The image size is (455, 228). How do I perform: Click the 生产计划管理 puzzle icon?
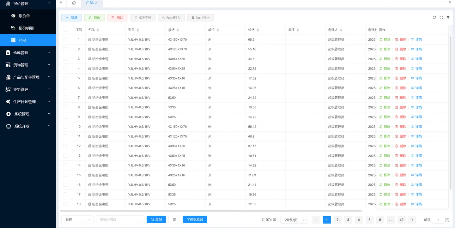tap(8, 102)
